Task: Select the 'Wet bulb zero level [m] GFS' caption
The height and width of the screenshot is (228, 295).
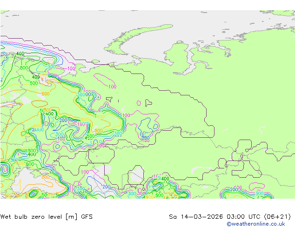Action: 47,217
